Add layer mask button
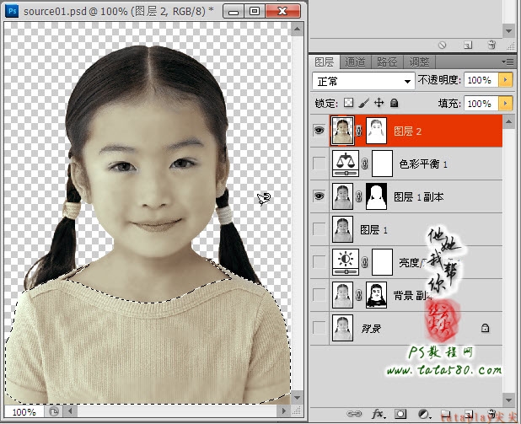521x424 pixels. click(x=400, y=414)
